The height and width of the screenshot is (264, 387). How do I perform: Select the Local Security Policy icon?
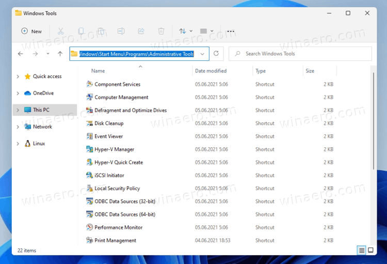[89, 189]
